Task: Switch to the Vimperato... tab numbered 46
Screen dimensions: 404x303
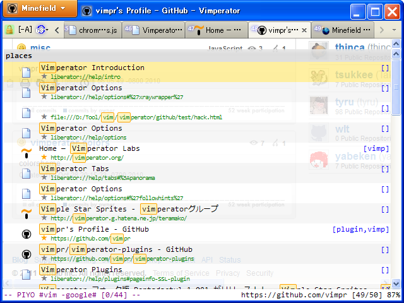Action: pyautogui.click(x=153, y=30)
